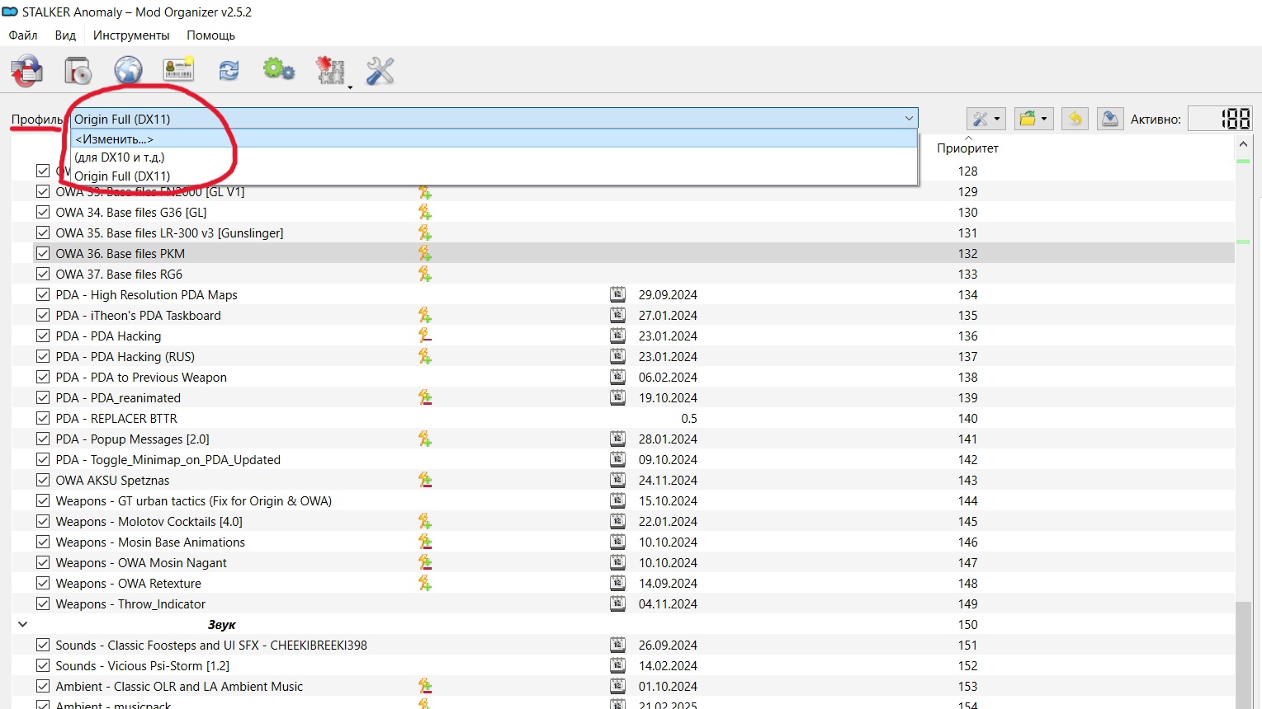Open the profiles ID card icon

coord(178,69)
